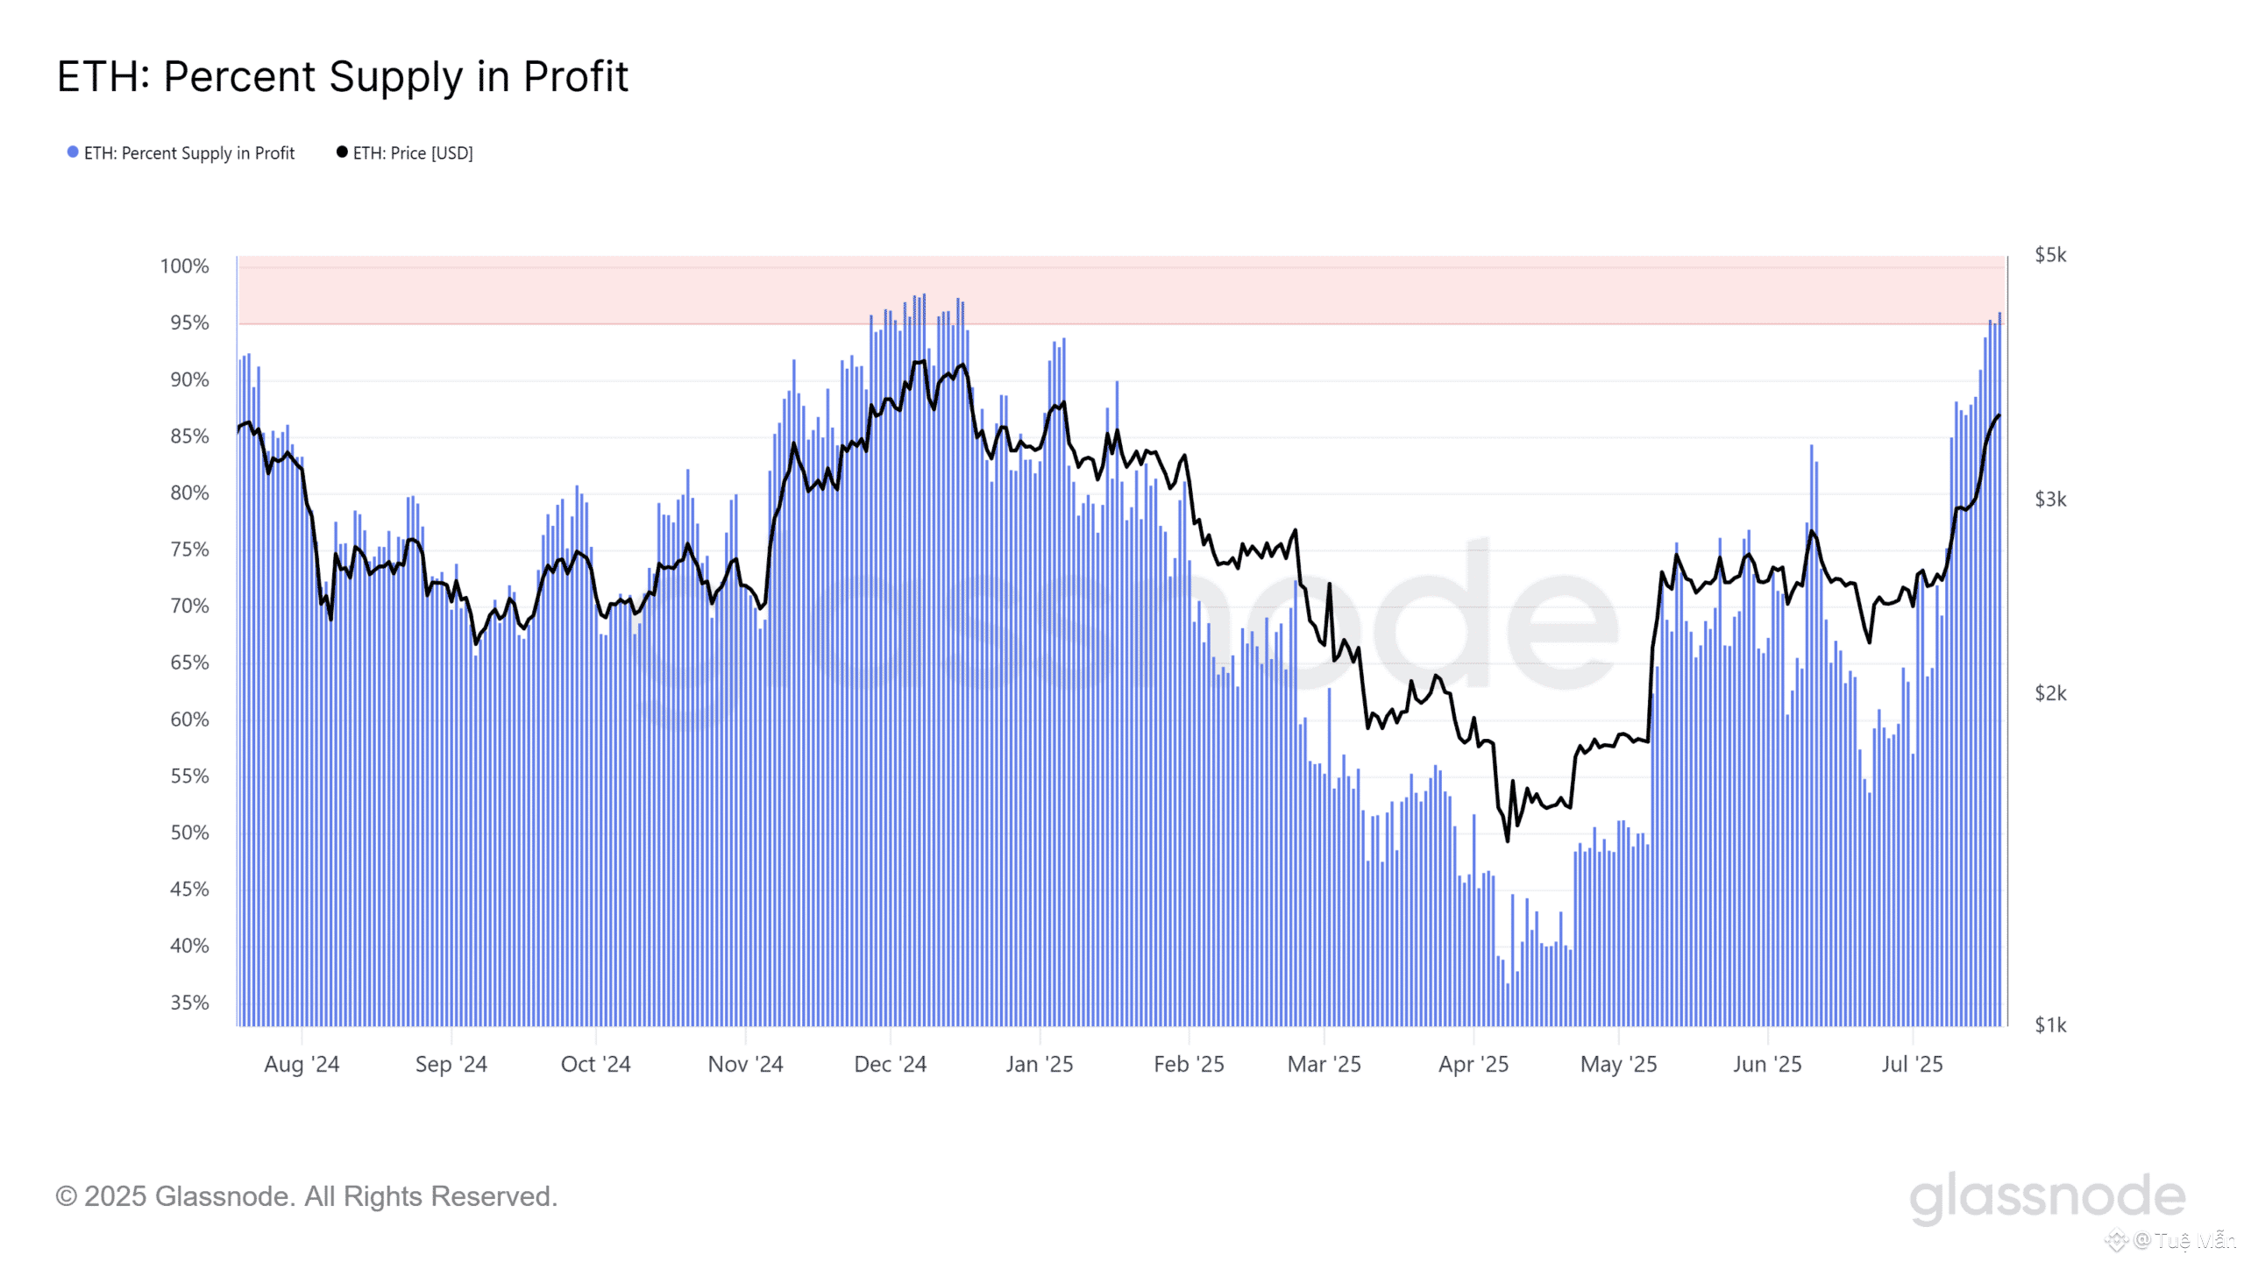Select the Nov '24 axis label
Image resolution: width=2244 pixels, height=1262 pixels.
[745, 1064]
